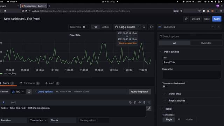Image resolution: width=224 pixels, height=126 pixels.
Task: Select Fill display mode
Action: (x=95, y=27)
